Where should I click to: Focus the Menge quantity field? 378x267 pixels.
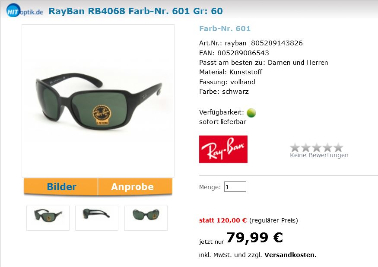(x=235, y=187)
